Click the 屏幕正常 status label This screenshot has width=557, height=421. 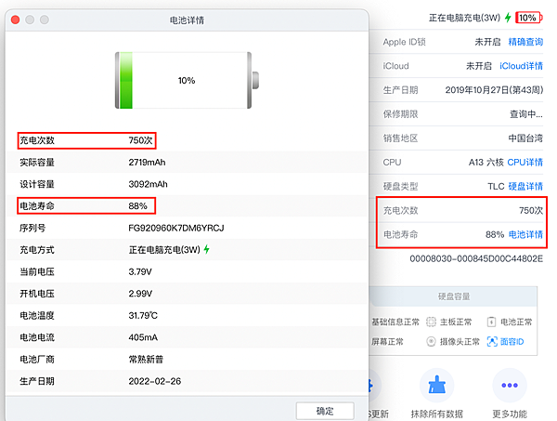click(x=387, y=342)
